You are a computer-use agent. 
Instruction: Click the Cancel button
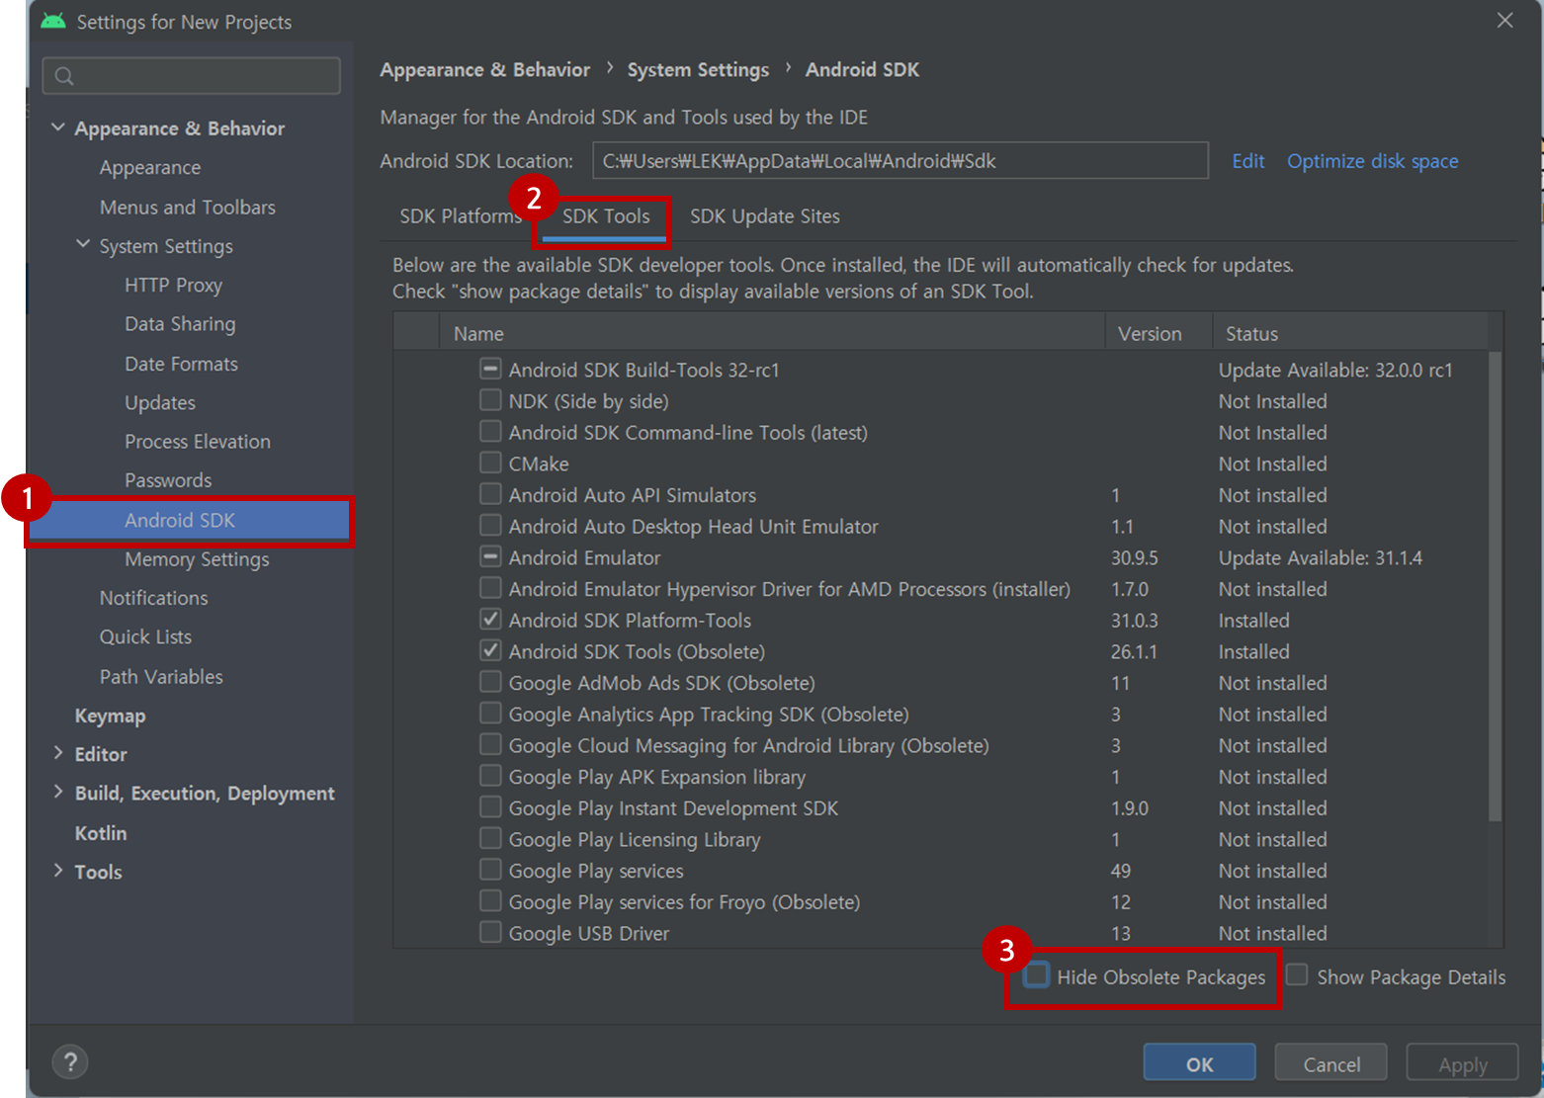tap(1331, 1063)
